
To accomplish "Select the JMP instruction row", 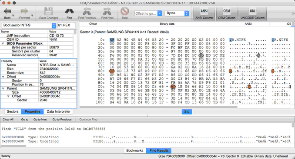I will (37, 36).
